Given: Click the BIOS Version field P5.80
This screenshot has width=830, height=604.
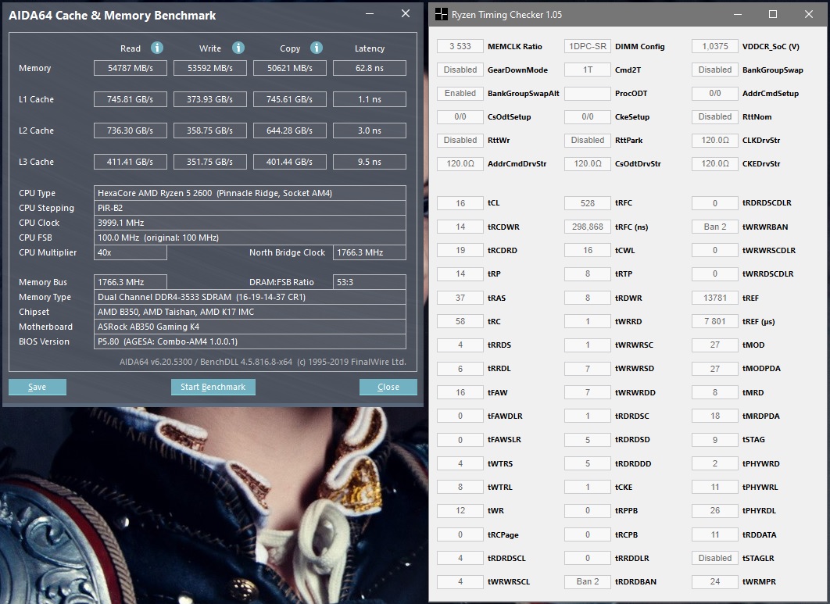Looking at the screenshot, I should 250,341.
